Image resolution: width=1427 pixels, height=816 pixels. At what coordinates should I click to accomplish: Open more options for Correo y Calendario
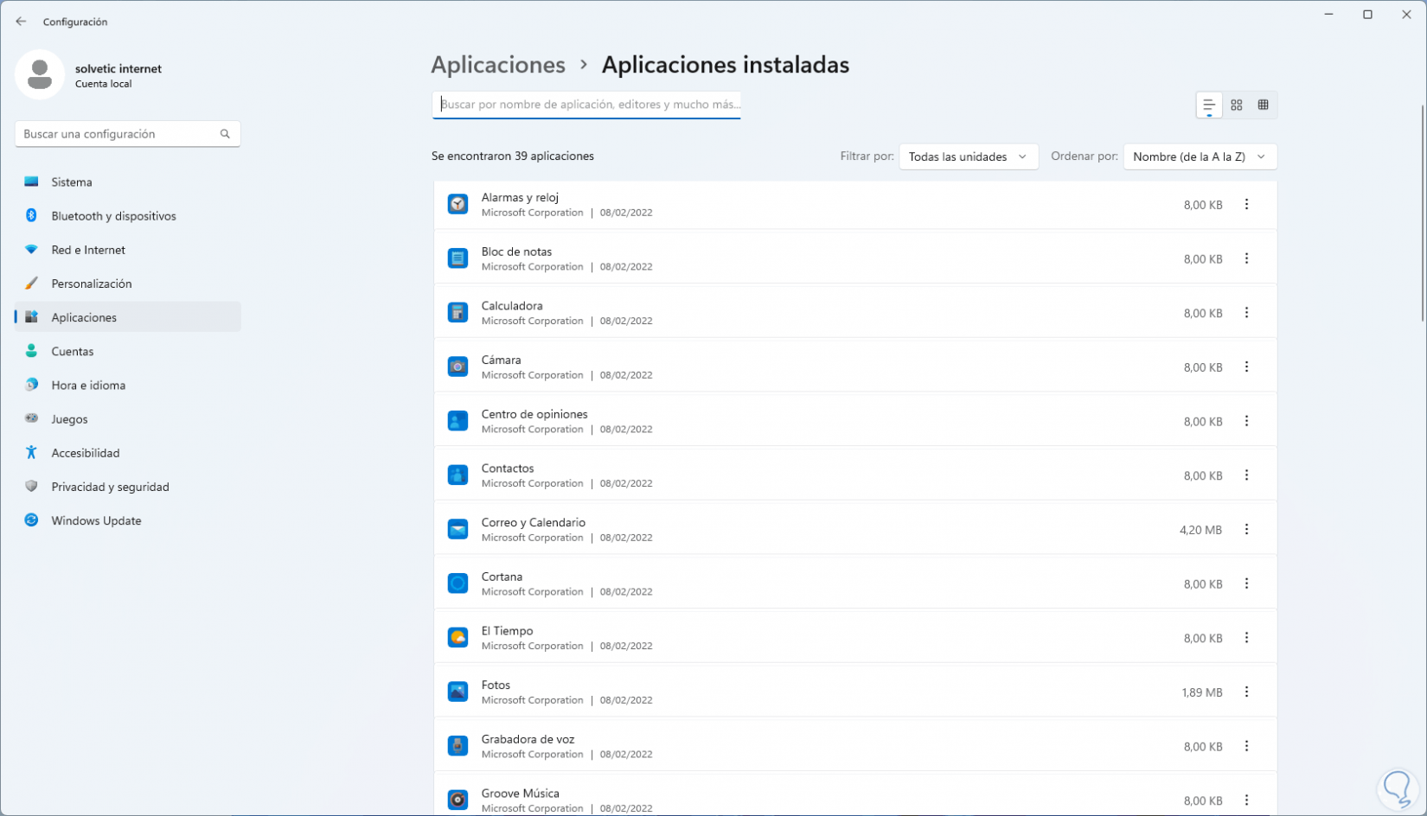(x=1246, y=529)
